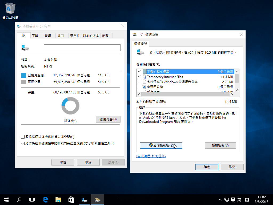The width and height of the screenshot is (273, 205).
Task: Click icon beside 系統保存的 Windows 錯誤報告檔案
Action: click(x=144, y=82)
